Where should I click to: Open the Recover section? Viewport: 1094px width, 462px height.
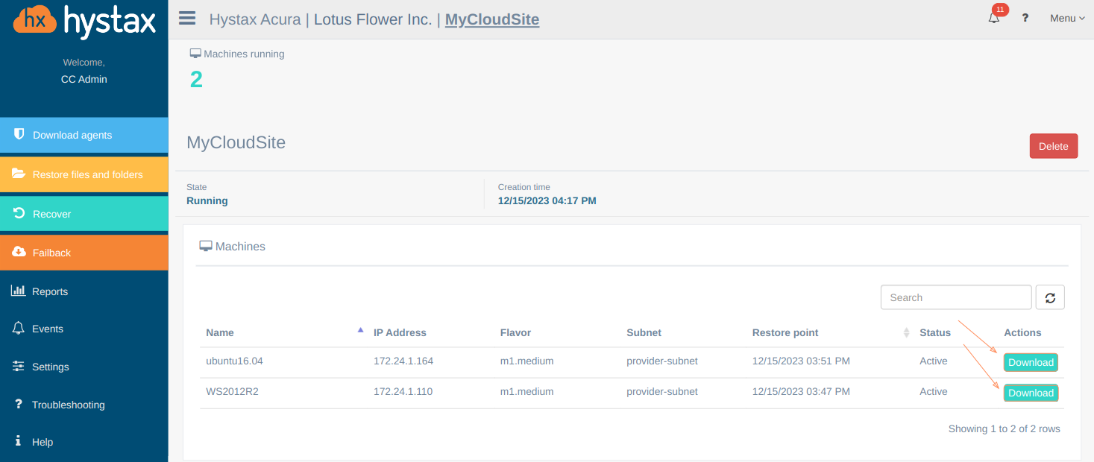point(84,214)
